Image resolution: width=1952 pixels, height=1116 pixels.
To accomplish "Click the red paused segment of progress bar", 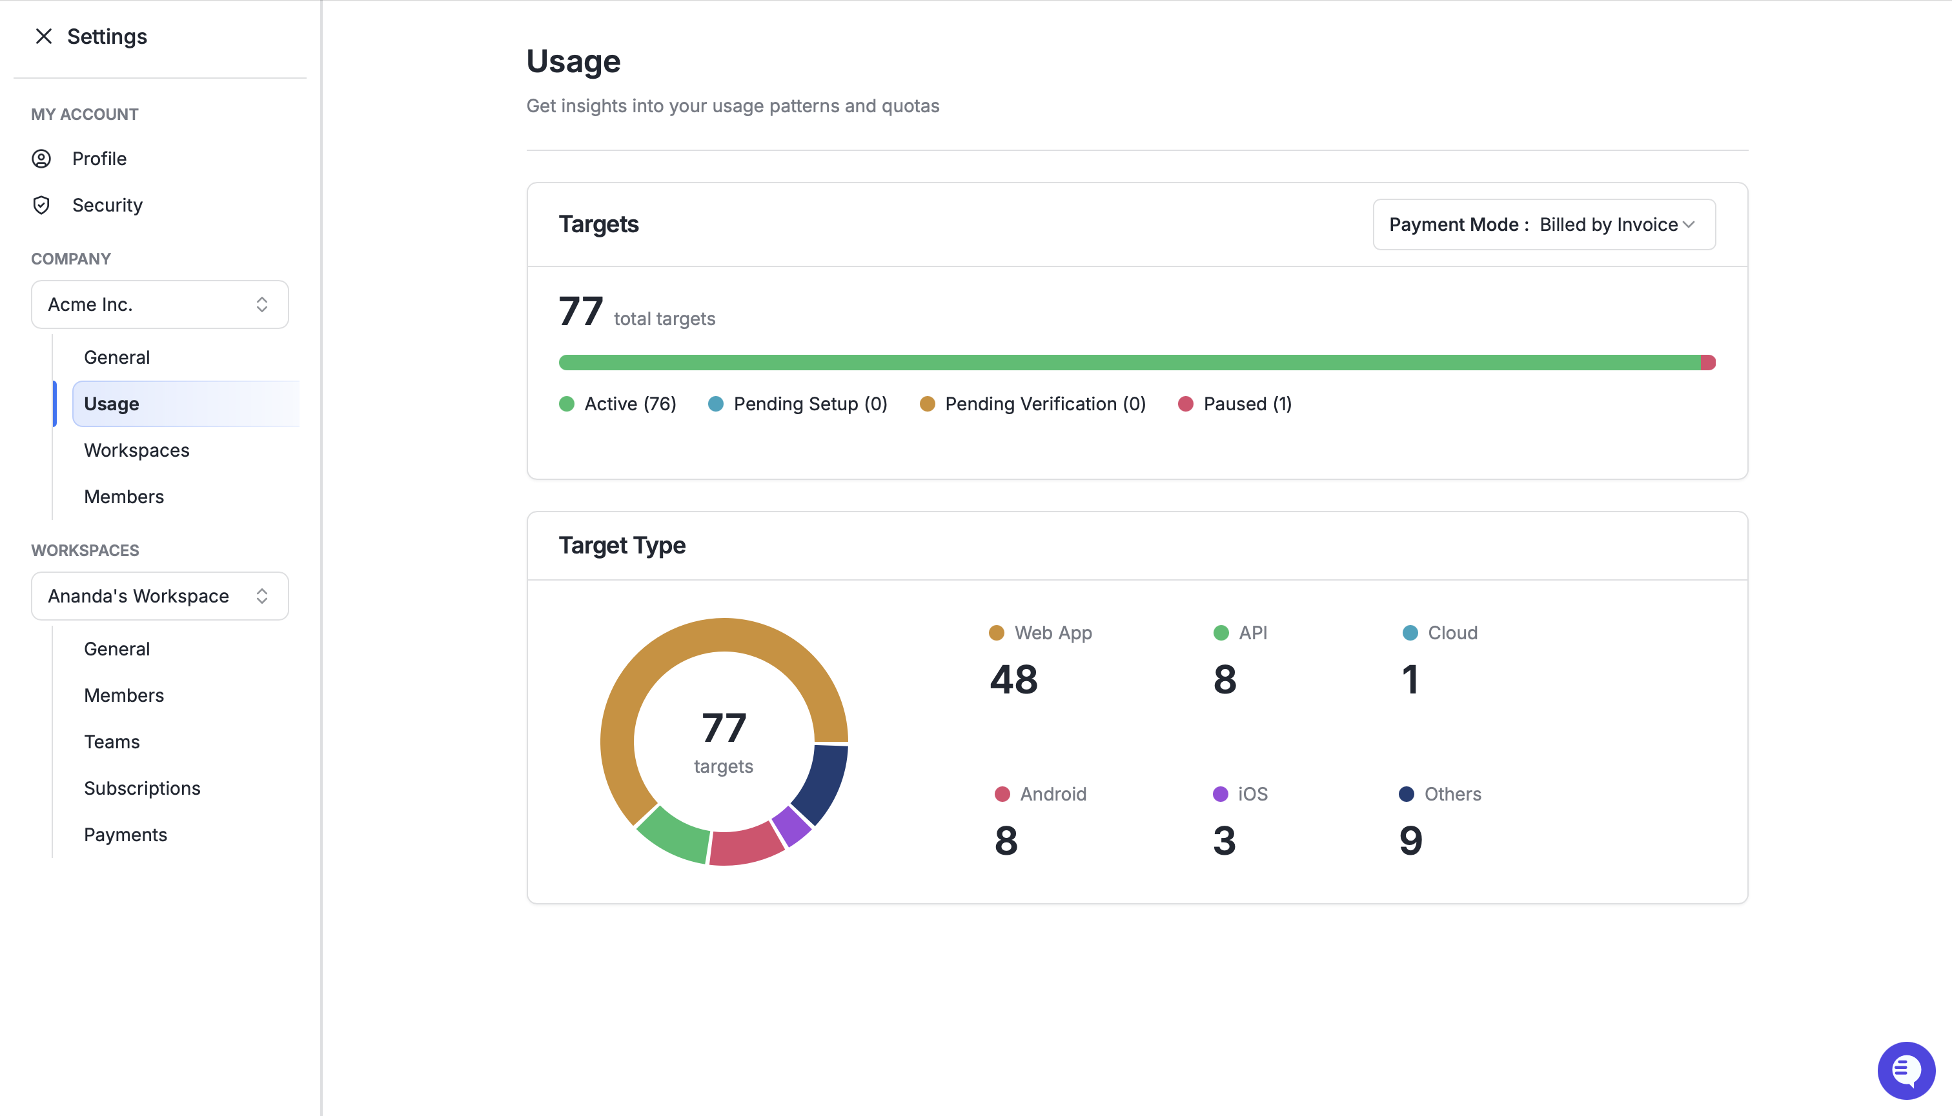I will click(1708, 363).
